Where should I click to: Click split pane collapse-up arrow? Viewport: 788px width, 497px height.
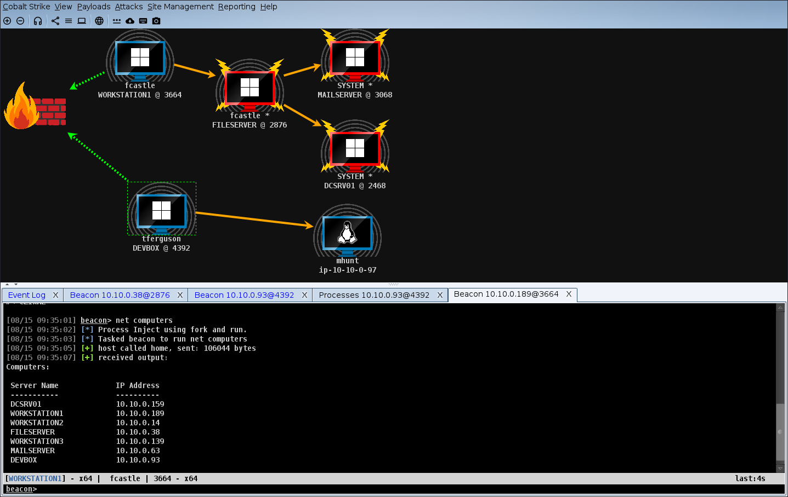(x=7, y=285)
